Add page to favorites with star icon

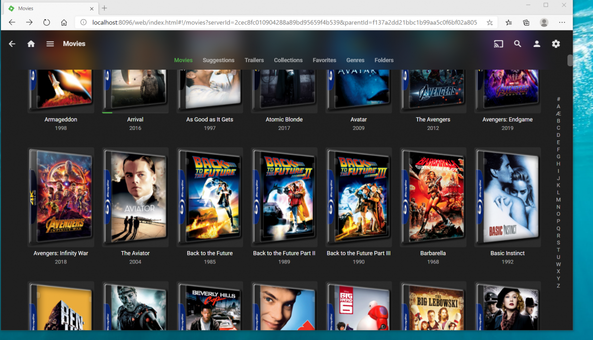[490, 22]
